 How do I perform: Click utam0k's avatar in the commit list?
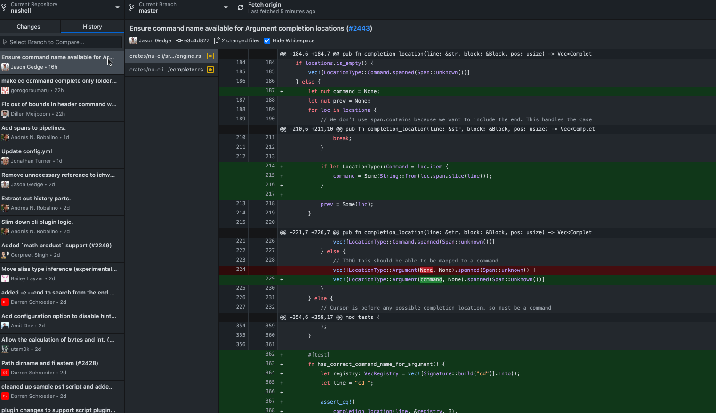[x=5, y=349]
